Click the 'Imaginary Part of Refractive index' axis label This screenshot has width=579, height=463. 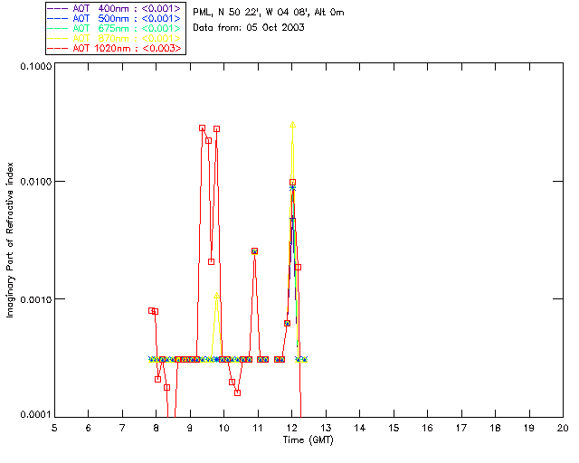[x=10, y=240]
